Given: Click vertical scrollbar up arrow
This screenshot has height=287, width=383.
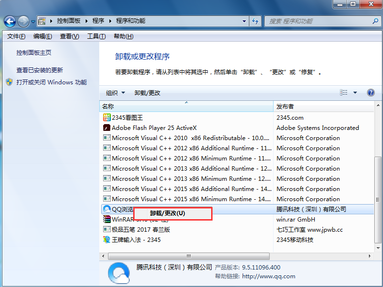Looking at the screenshot, I should (x=378, y=105).
